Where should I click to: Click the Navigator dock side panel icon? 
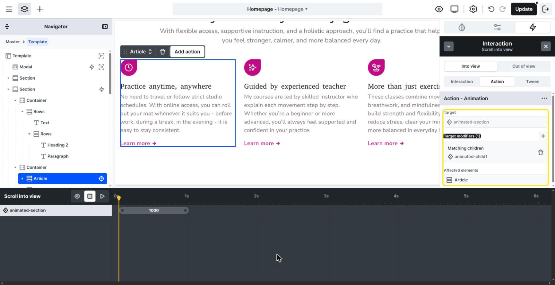[x=105, y=27]
